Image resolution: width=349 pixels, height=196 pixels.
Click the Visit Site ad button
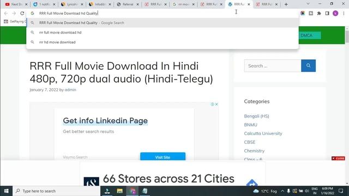point(163,157)
